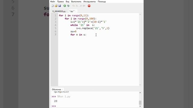Close the 12_6604KEGE.py tab
The image size is (193, 108).
(x=67, y=11)
